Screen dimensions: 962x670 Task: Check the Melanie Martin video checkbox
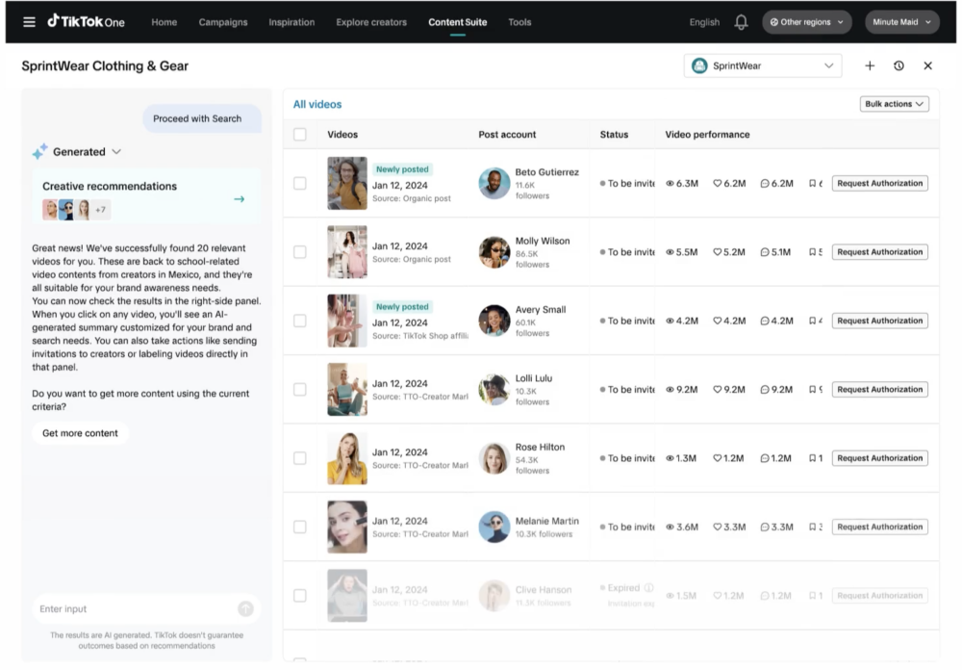point(300,527)
